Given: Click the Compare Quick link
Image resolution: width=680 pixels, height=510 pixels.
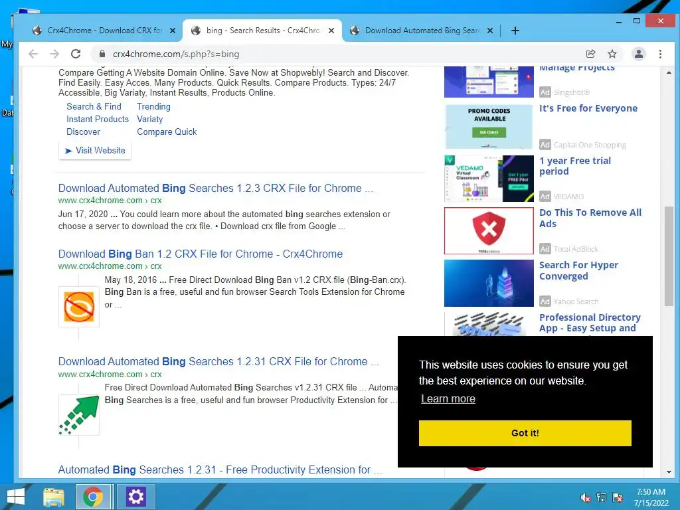Looking at the screenshot, I should point(167,132).
